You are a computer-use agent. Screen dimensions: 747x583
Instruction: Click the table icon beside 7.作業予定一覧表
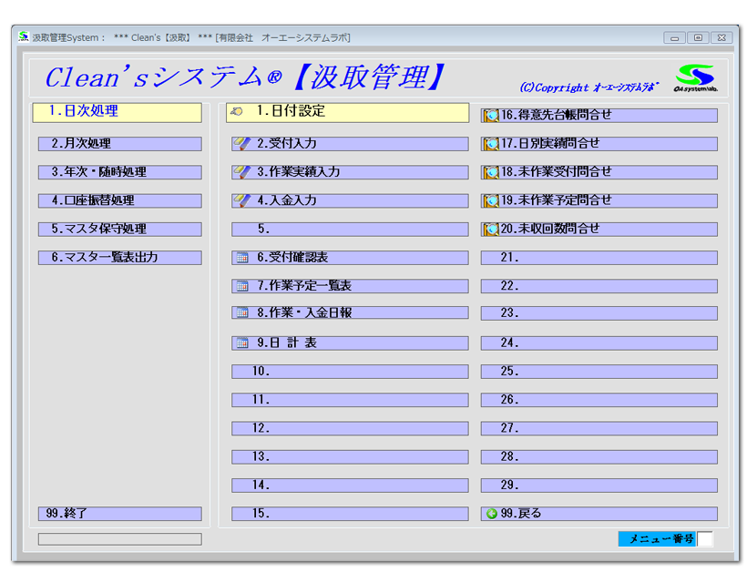point(242,286)
